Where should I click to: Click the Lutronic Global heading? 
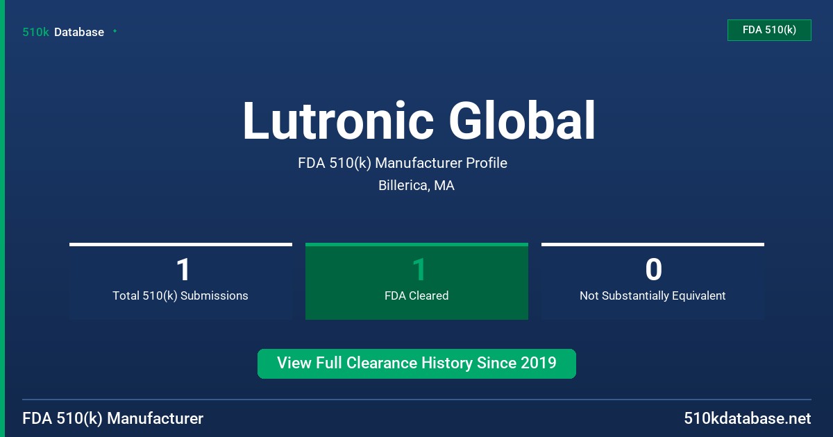[419, 121]
